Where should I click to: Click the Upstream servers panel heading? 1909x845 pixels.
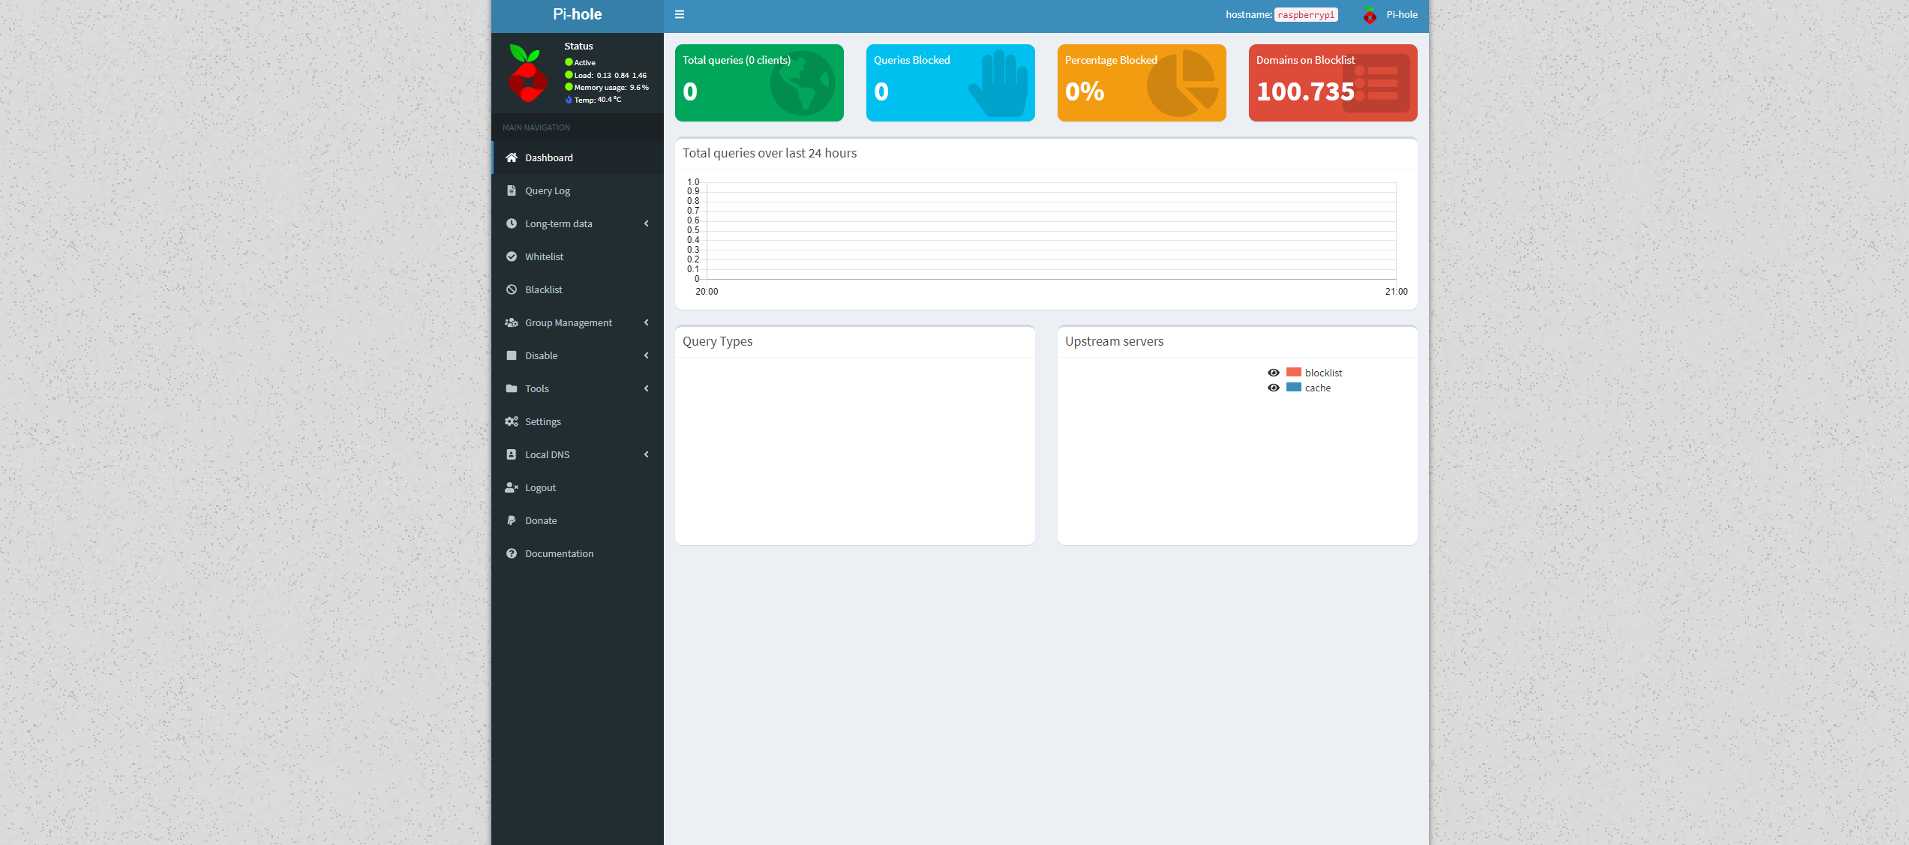(1114, 341)
